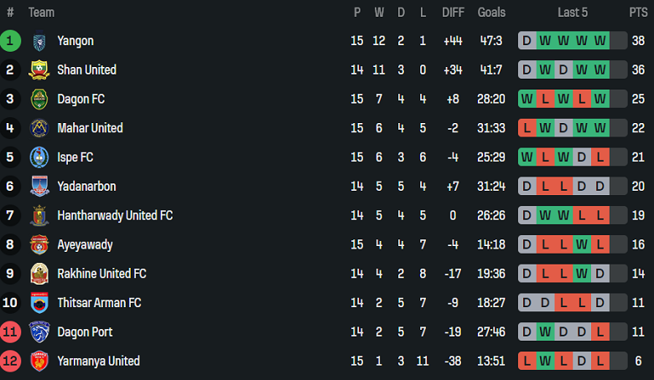The height and width of the screenshot is (380, 654).
Task: Sort standings by Goals column header
Action: [x=491, y=13]
